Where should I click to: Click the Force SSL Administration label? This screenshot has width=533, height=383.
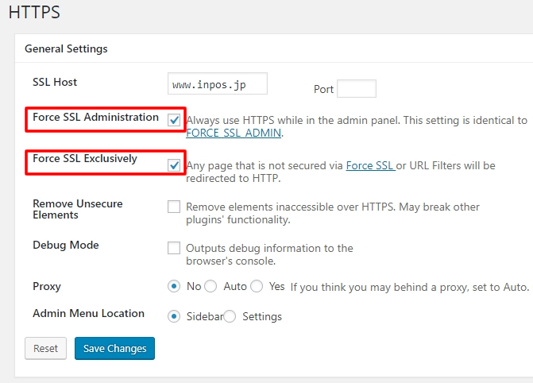click(95, 117)
